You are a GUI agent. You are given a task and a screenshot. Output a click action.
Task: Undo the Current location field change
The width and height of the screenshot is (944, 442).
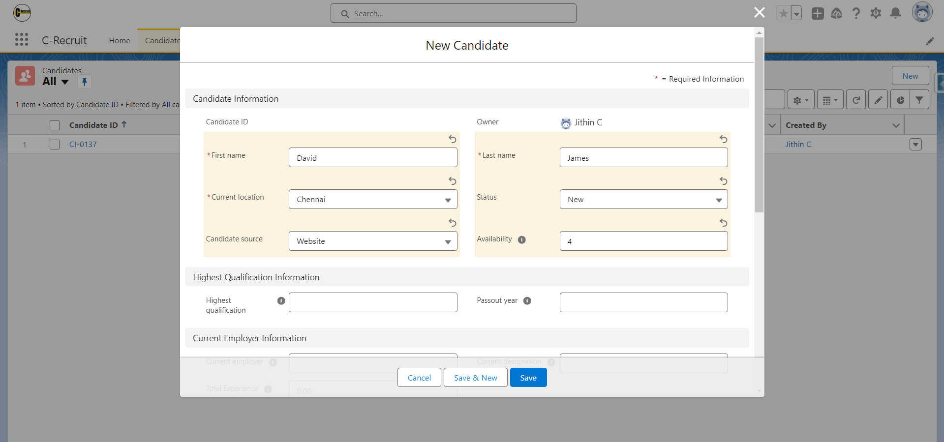click(453, 181)
